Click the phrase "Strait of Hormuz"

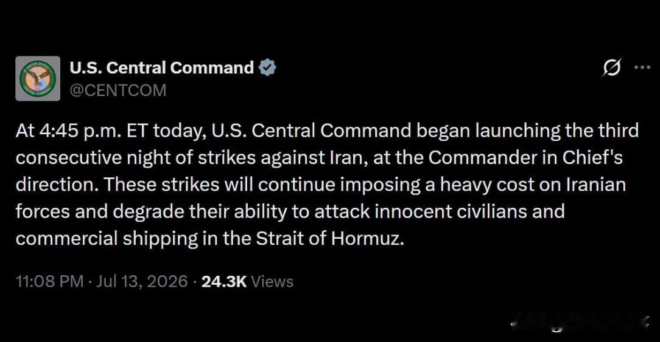[x=330, y=239]
